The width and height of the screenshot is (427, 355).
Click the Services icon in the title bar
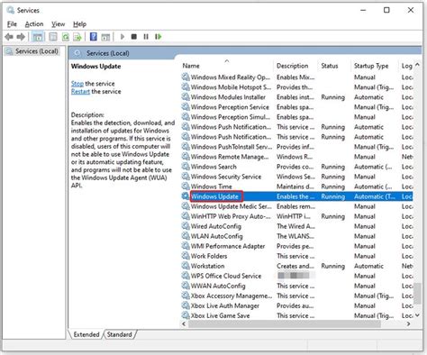tap(11, 10)
